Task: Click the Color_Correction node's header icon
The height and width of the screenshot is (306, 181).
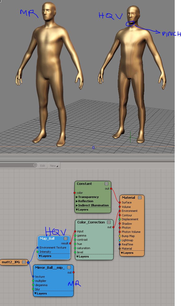Action: point(109,222)
